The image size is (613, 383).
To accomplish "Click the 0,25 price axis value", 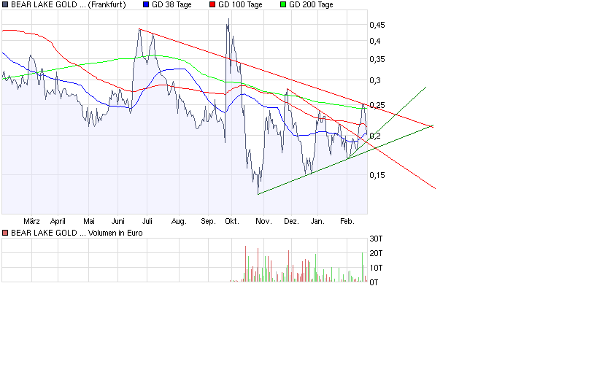I will coord(377,106).
